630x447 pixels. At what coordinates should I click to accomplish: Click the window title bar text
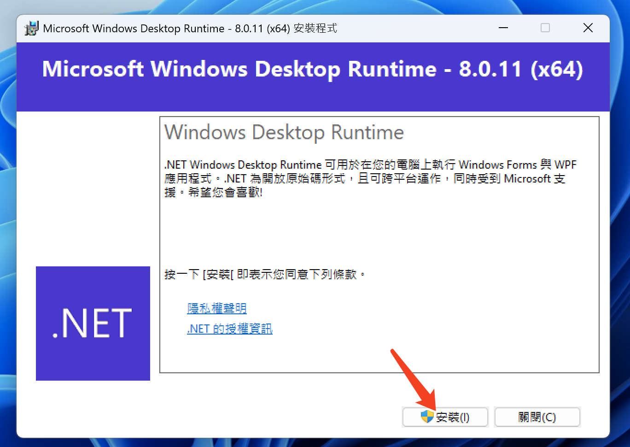click(190, 29)
